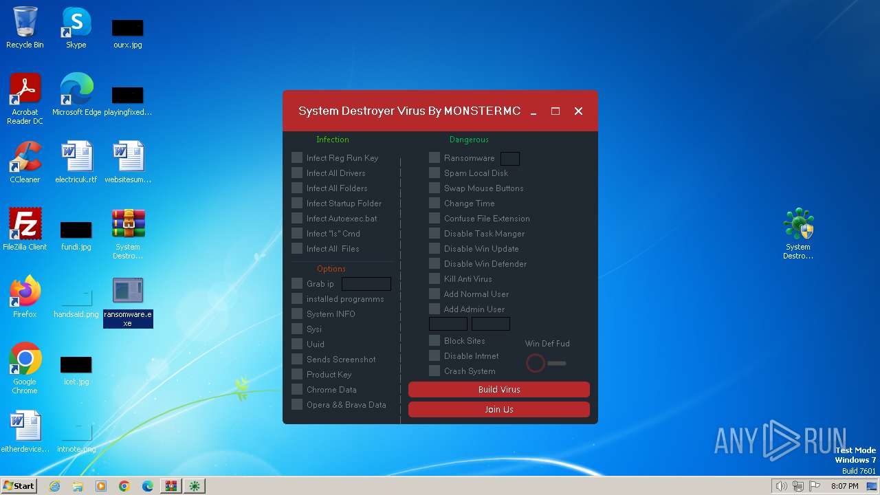Select the fundi.jpg desktop file

point(76,235)
